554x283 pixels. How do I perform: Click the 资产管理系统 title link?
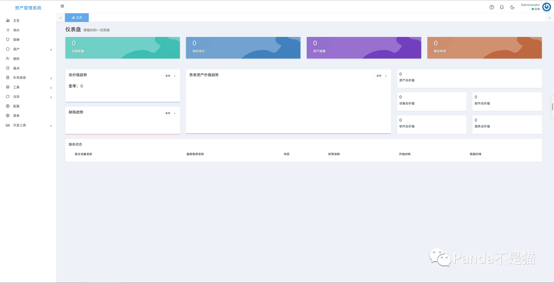[x=28, y=8]
